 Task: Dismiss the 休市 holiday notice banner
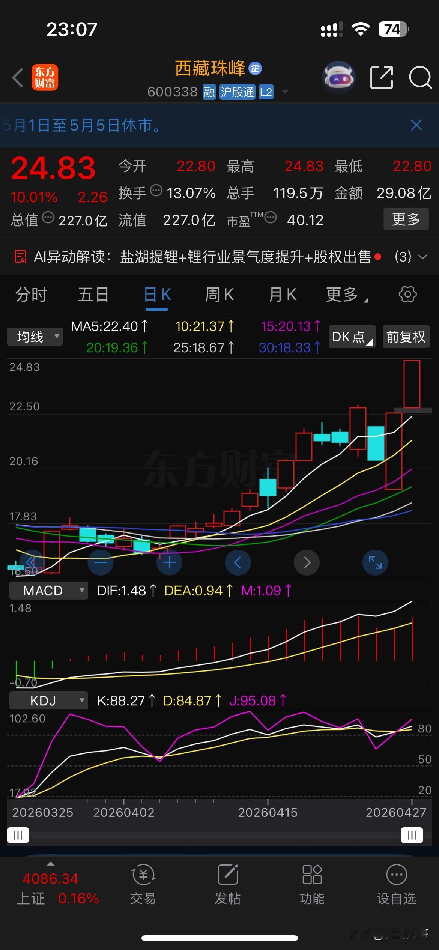click(x=416, y=125)
